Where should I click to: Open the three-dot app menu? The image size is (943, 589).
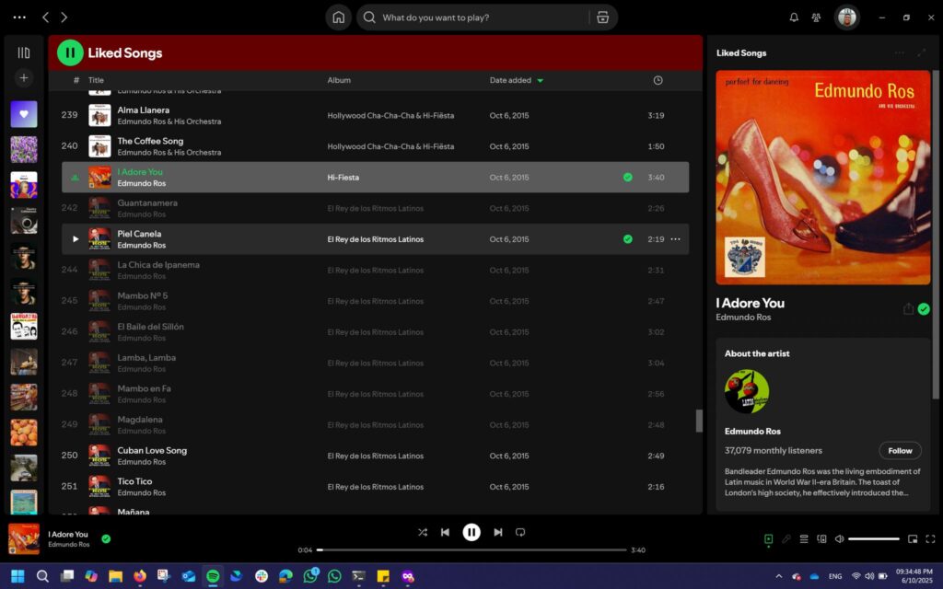(x=18, y=17)
